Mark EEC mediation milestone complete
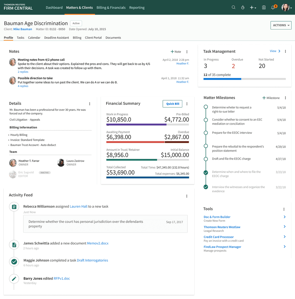 point(206,120)
